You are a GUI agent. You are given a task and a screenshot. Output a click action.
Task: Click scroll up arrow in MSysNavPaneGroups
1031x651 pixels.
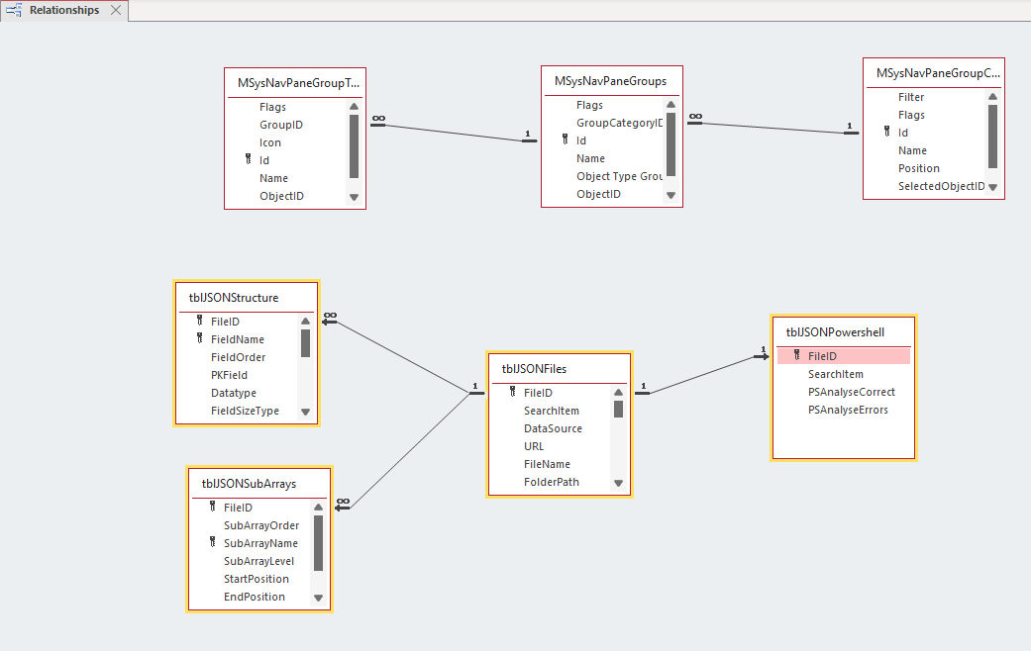670,105
